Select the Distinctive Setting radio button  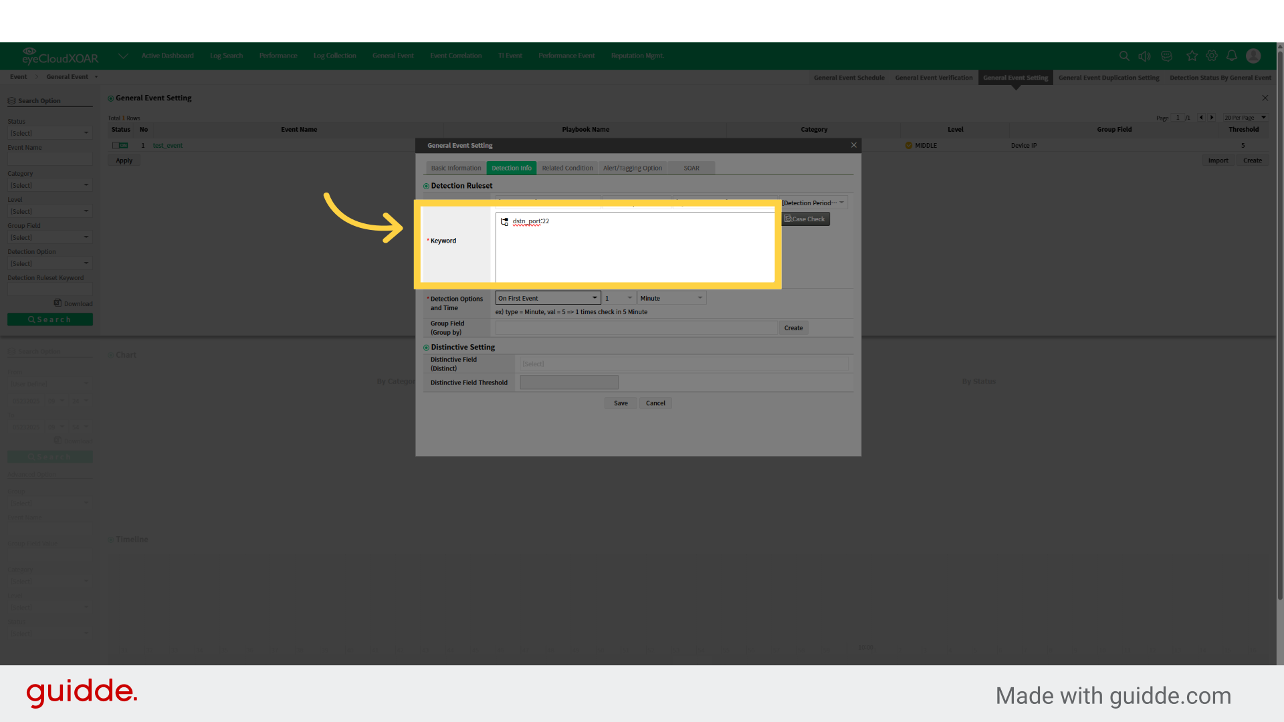pyautogui.click(x=426, y=347)
